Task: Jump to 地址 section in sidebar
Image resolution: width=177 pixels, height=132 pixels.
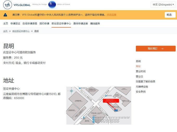Action: click(138, 66)
